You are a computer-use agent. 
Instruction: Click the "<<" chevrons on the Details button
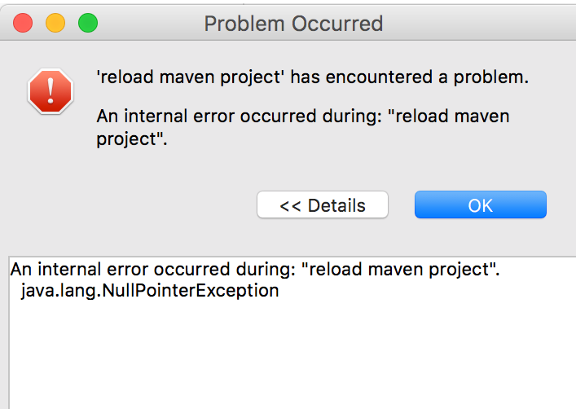coord(291,205)
